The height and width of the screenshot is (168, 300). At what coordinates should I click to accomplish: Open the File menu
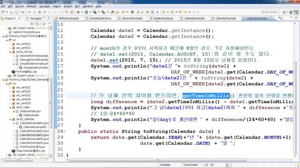coord(3,6)
